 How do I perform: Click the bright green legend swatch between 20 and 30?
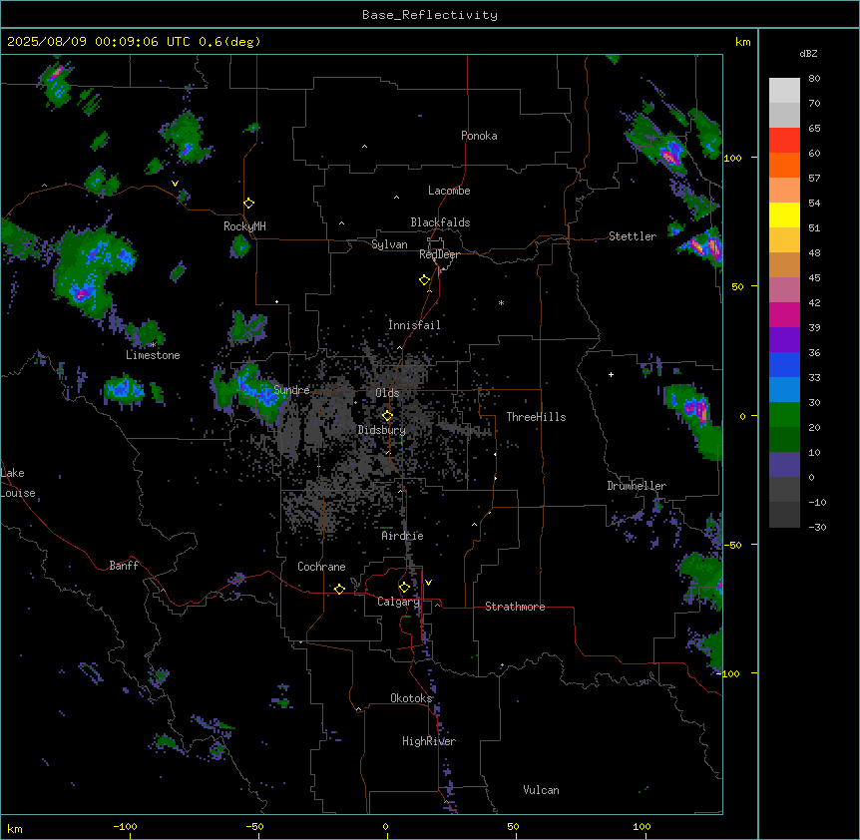tap(784, 415)
